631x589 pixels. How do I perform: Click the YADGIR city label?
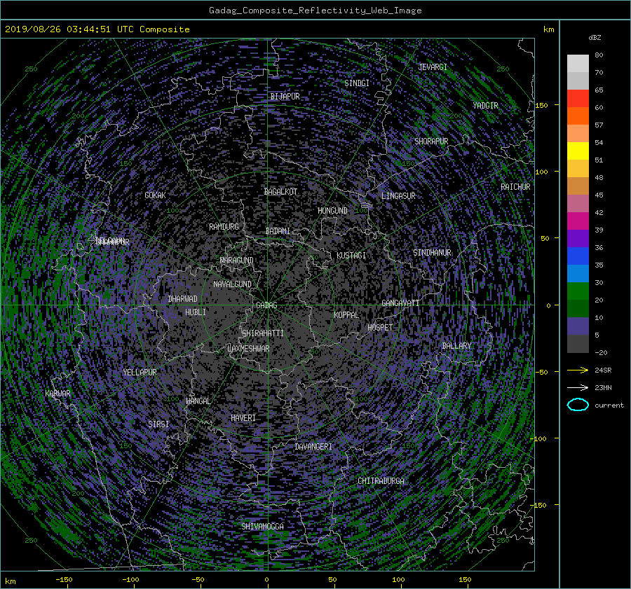pos(485,106)
